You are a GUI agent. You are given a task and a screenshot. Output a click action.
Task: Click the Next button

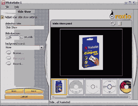coord(34,91)
